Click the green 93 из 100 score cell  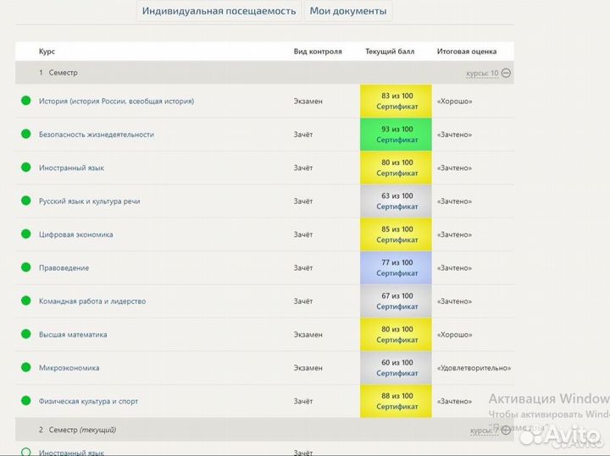pyautogui.click(x=396, y=135)
